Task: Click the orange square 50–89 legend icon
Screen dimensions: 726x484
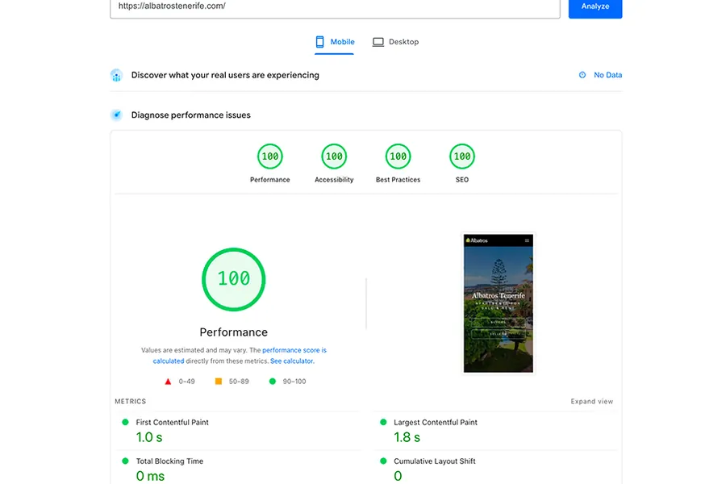Action: coord(219,382)
